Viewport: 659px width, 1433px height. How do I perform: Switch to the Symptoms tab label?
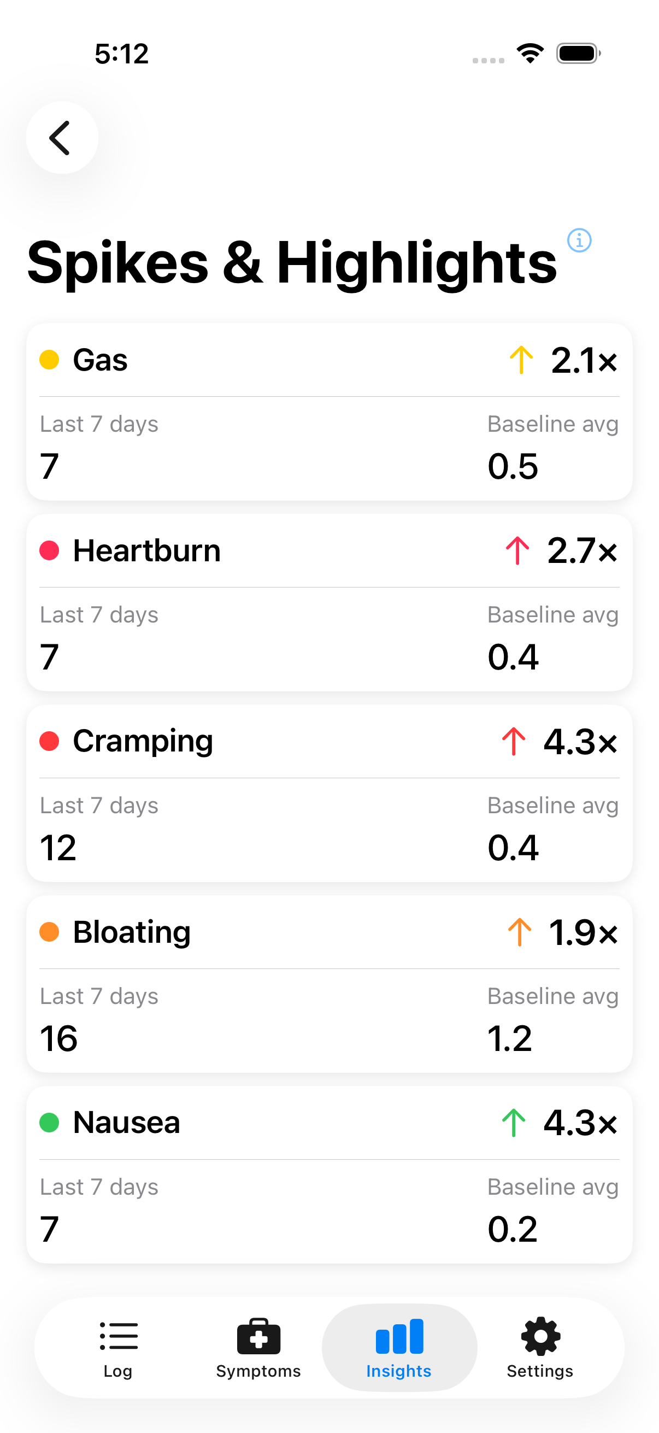point(258,1371)
